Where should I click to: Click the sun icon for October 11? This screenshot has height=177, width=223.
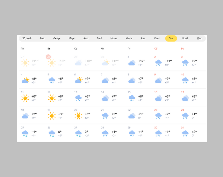coord(25,98)
